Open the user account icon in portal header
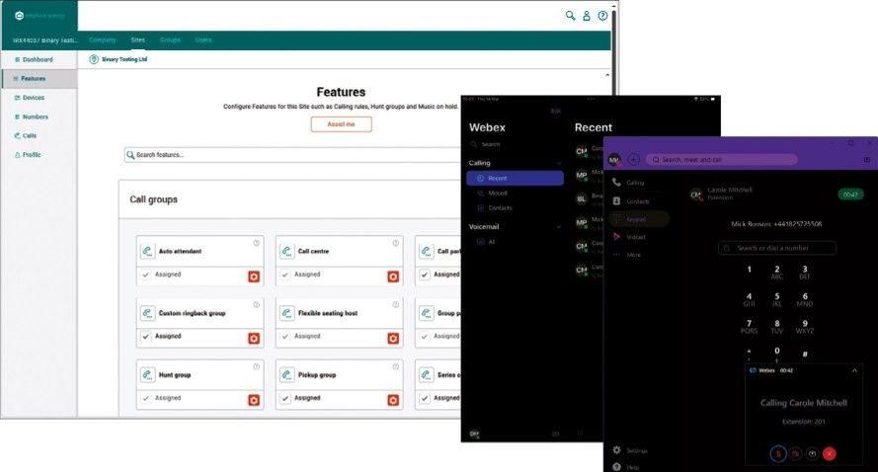Viewport: 878px width, 472px height. click(587, 16)
